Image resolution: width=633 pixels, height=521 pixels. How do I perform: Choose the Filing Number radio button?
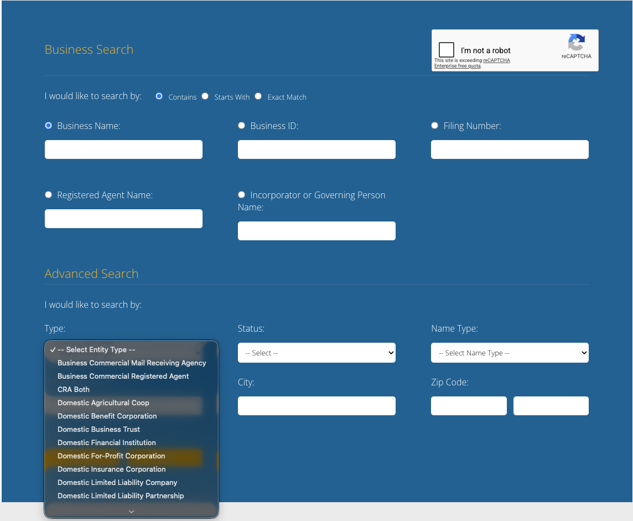[435, 126]
